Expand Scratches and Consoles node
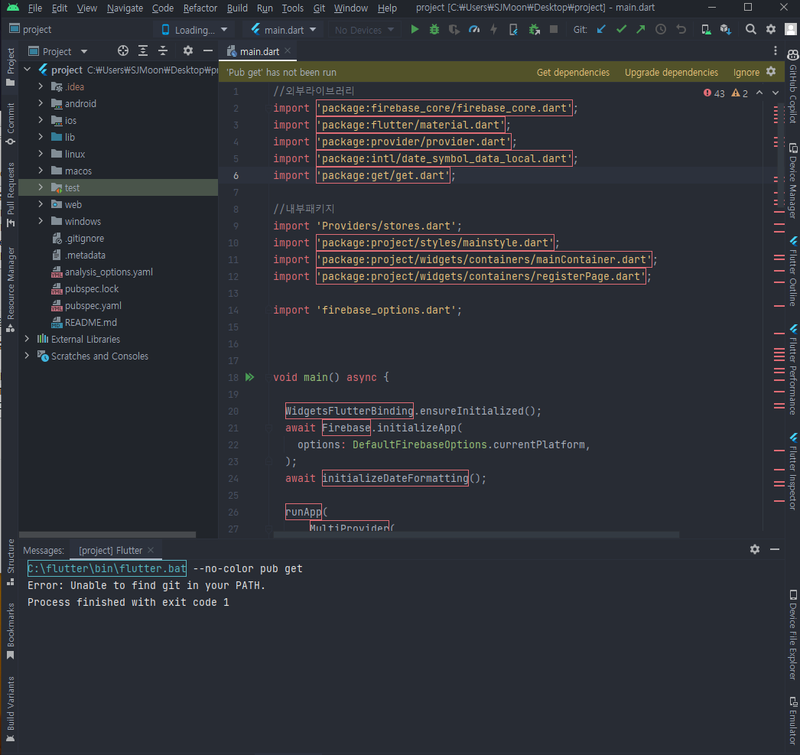 coord(27,356)
